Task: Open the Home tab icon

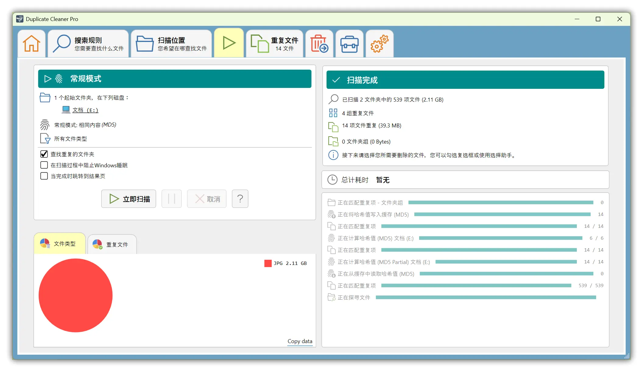Action: tap(32, 43)
